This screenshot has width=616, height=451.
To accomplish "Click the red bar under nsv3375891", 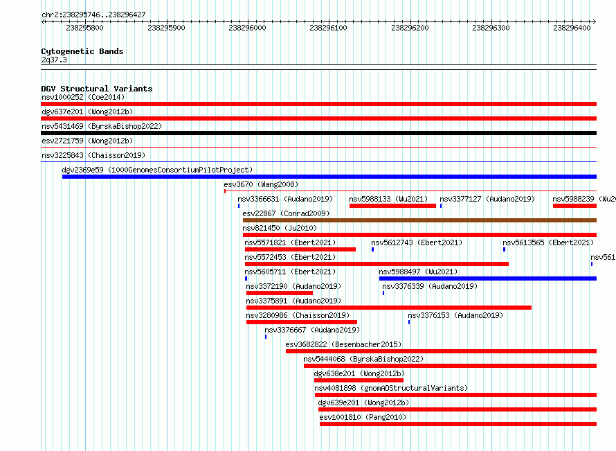I will point(389,308).
